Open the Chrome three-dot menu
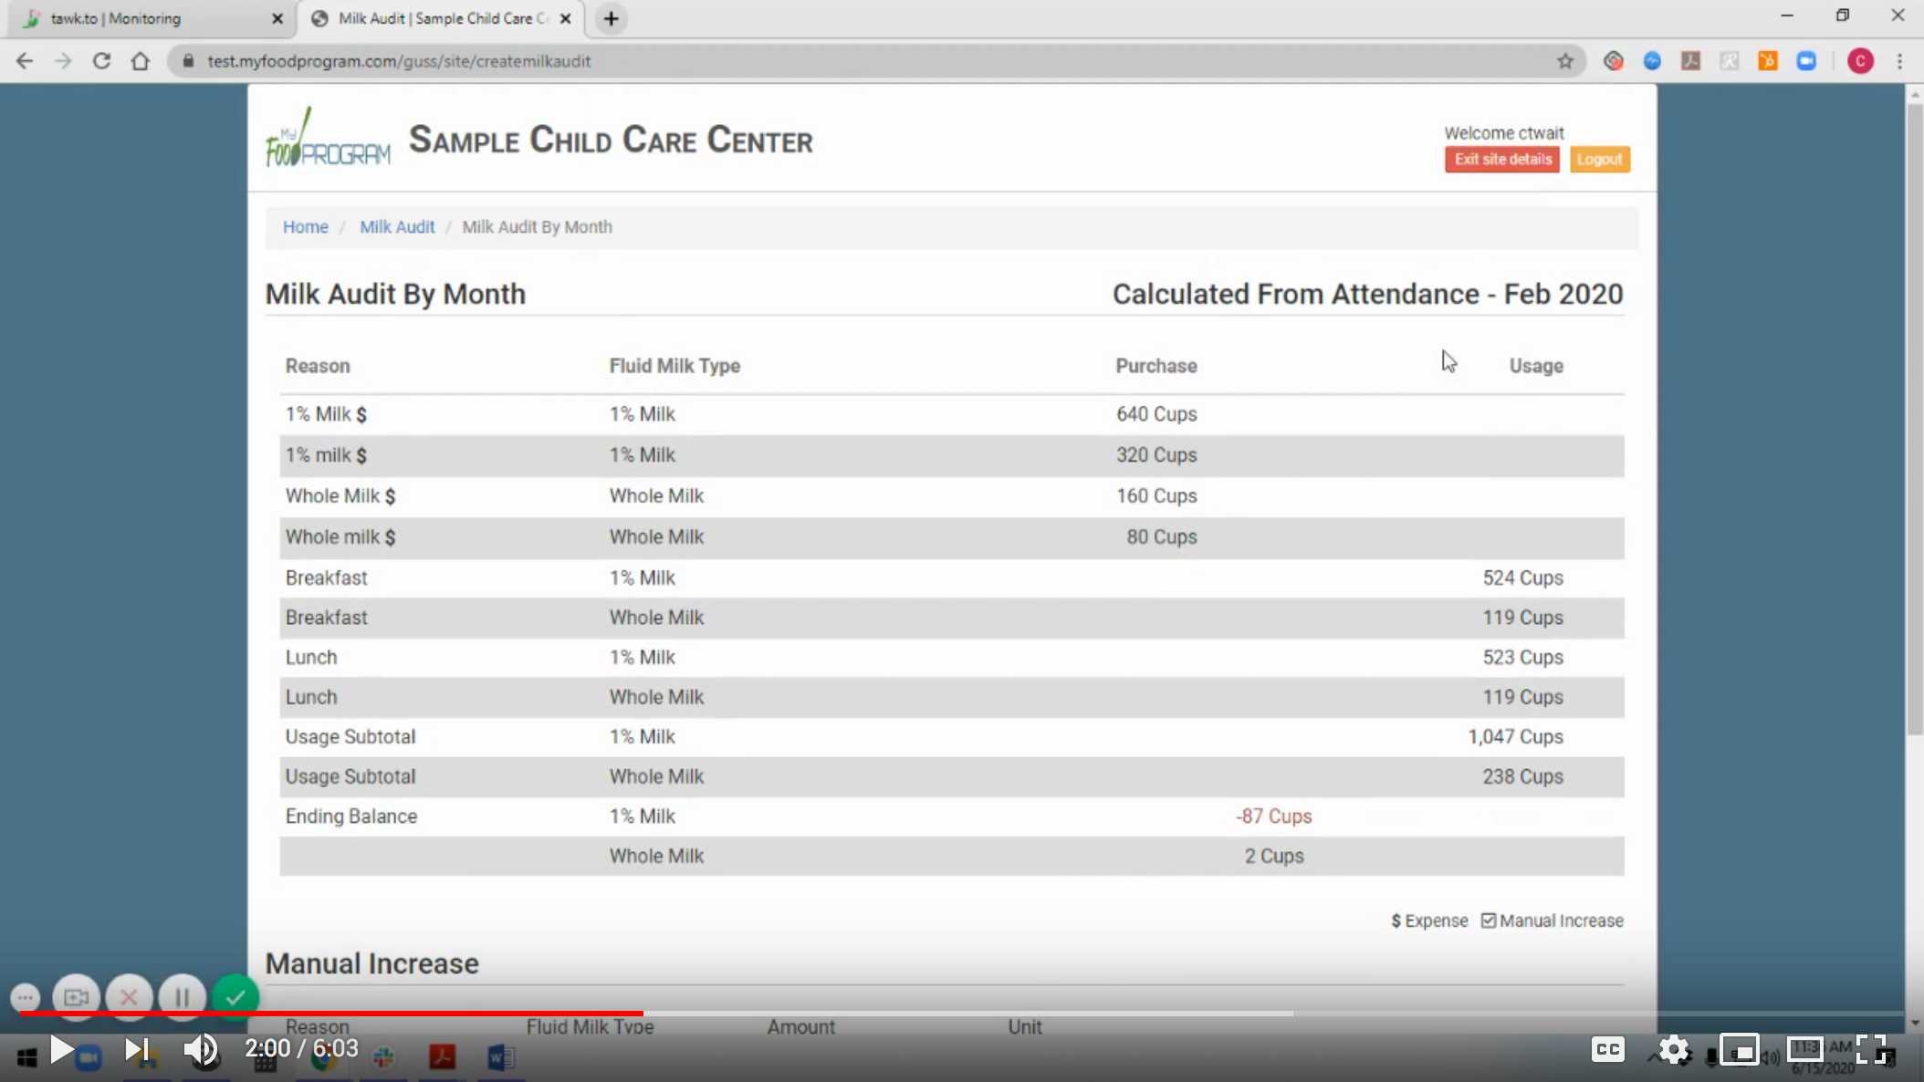1924x1082 pixels. [1900, 61]
